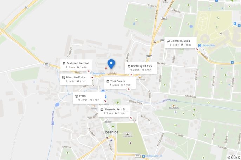Screen dimensions: 241x160
Task: Click the ČÚZK copyright attribution
Action: (234, 158)
